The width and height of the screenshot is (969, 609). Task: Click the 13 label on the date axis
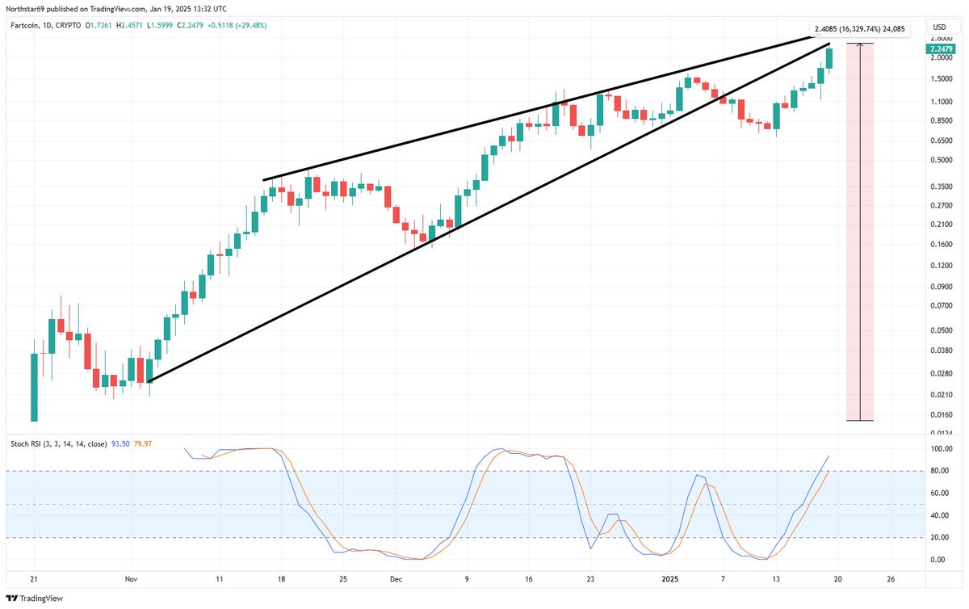778,579
